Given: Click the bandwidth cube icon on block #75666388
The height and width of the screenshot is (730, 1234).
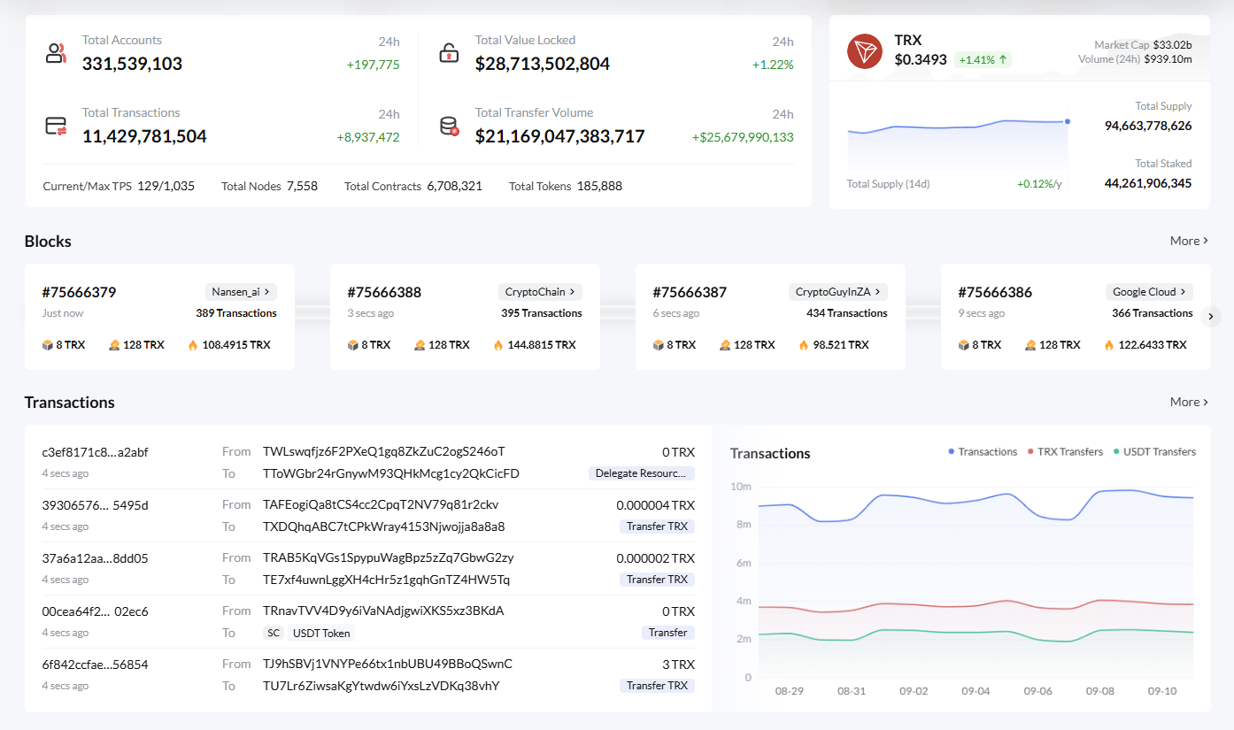Looking at the screenshot, I should (x=352, y=344).
